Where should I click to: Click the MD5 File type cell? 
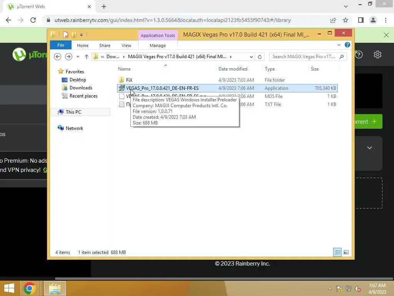(274, 96)
